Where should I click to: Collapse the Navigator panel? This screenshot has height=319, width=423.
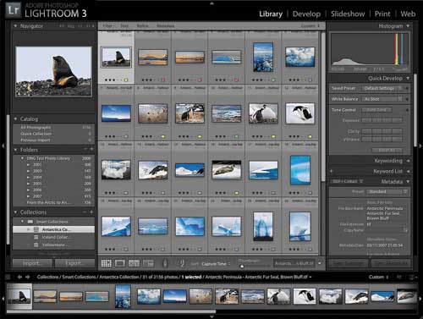point(15,26)
